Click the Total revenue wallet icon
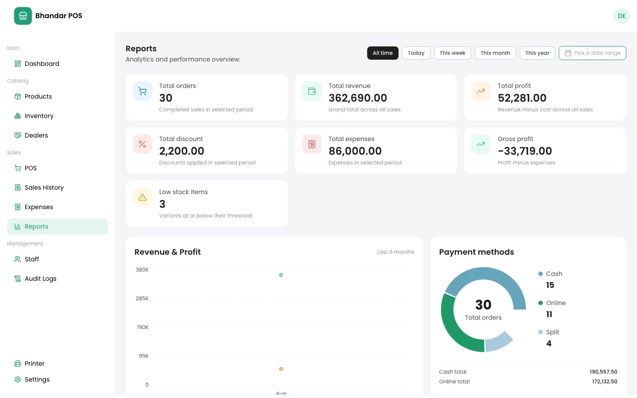Viewport: 637px width, 398px height. point(312,91)
